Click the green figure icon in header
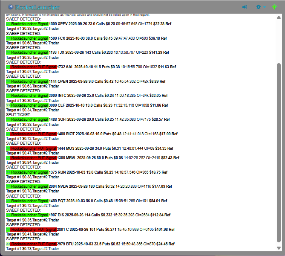Image resolution: width=285 pixels, height=256 pixels. pos(275,7)
